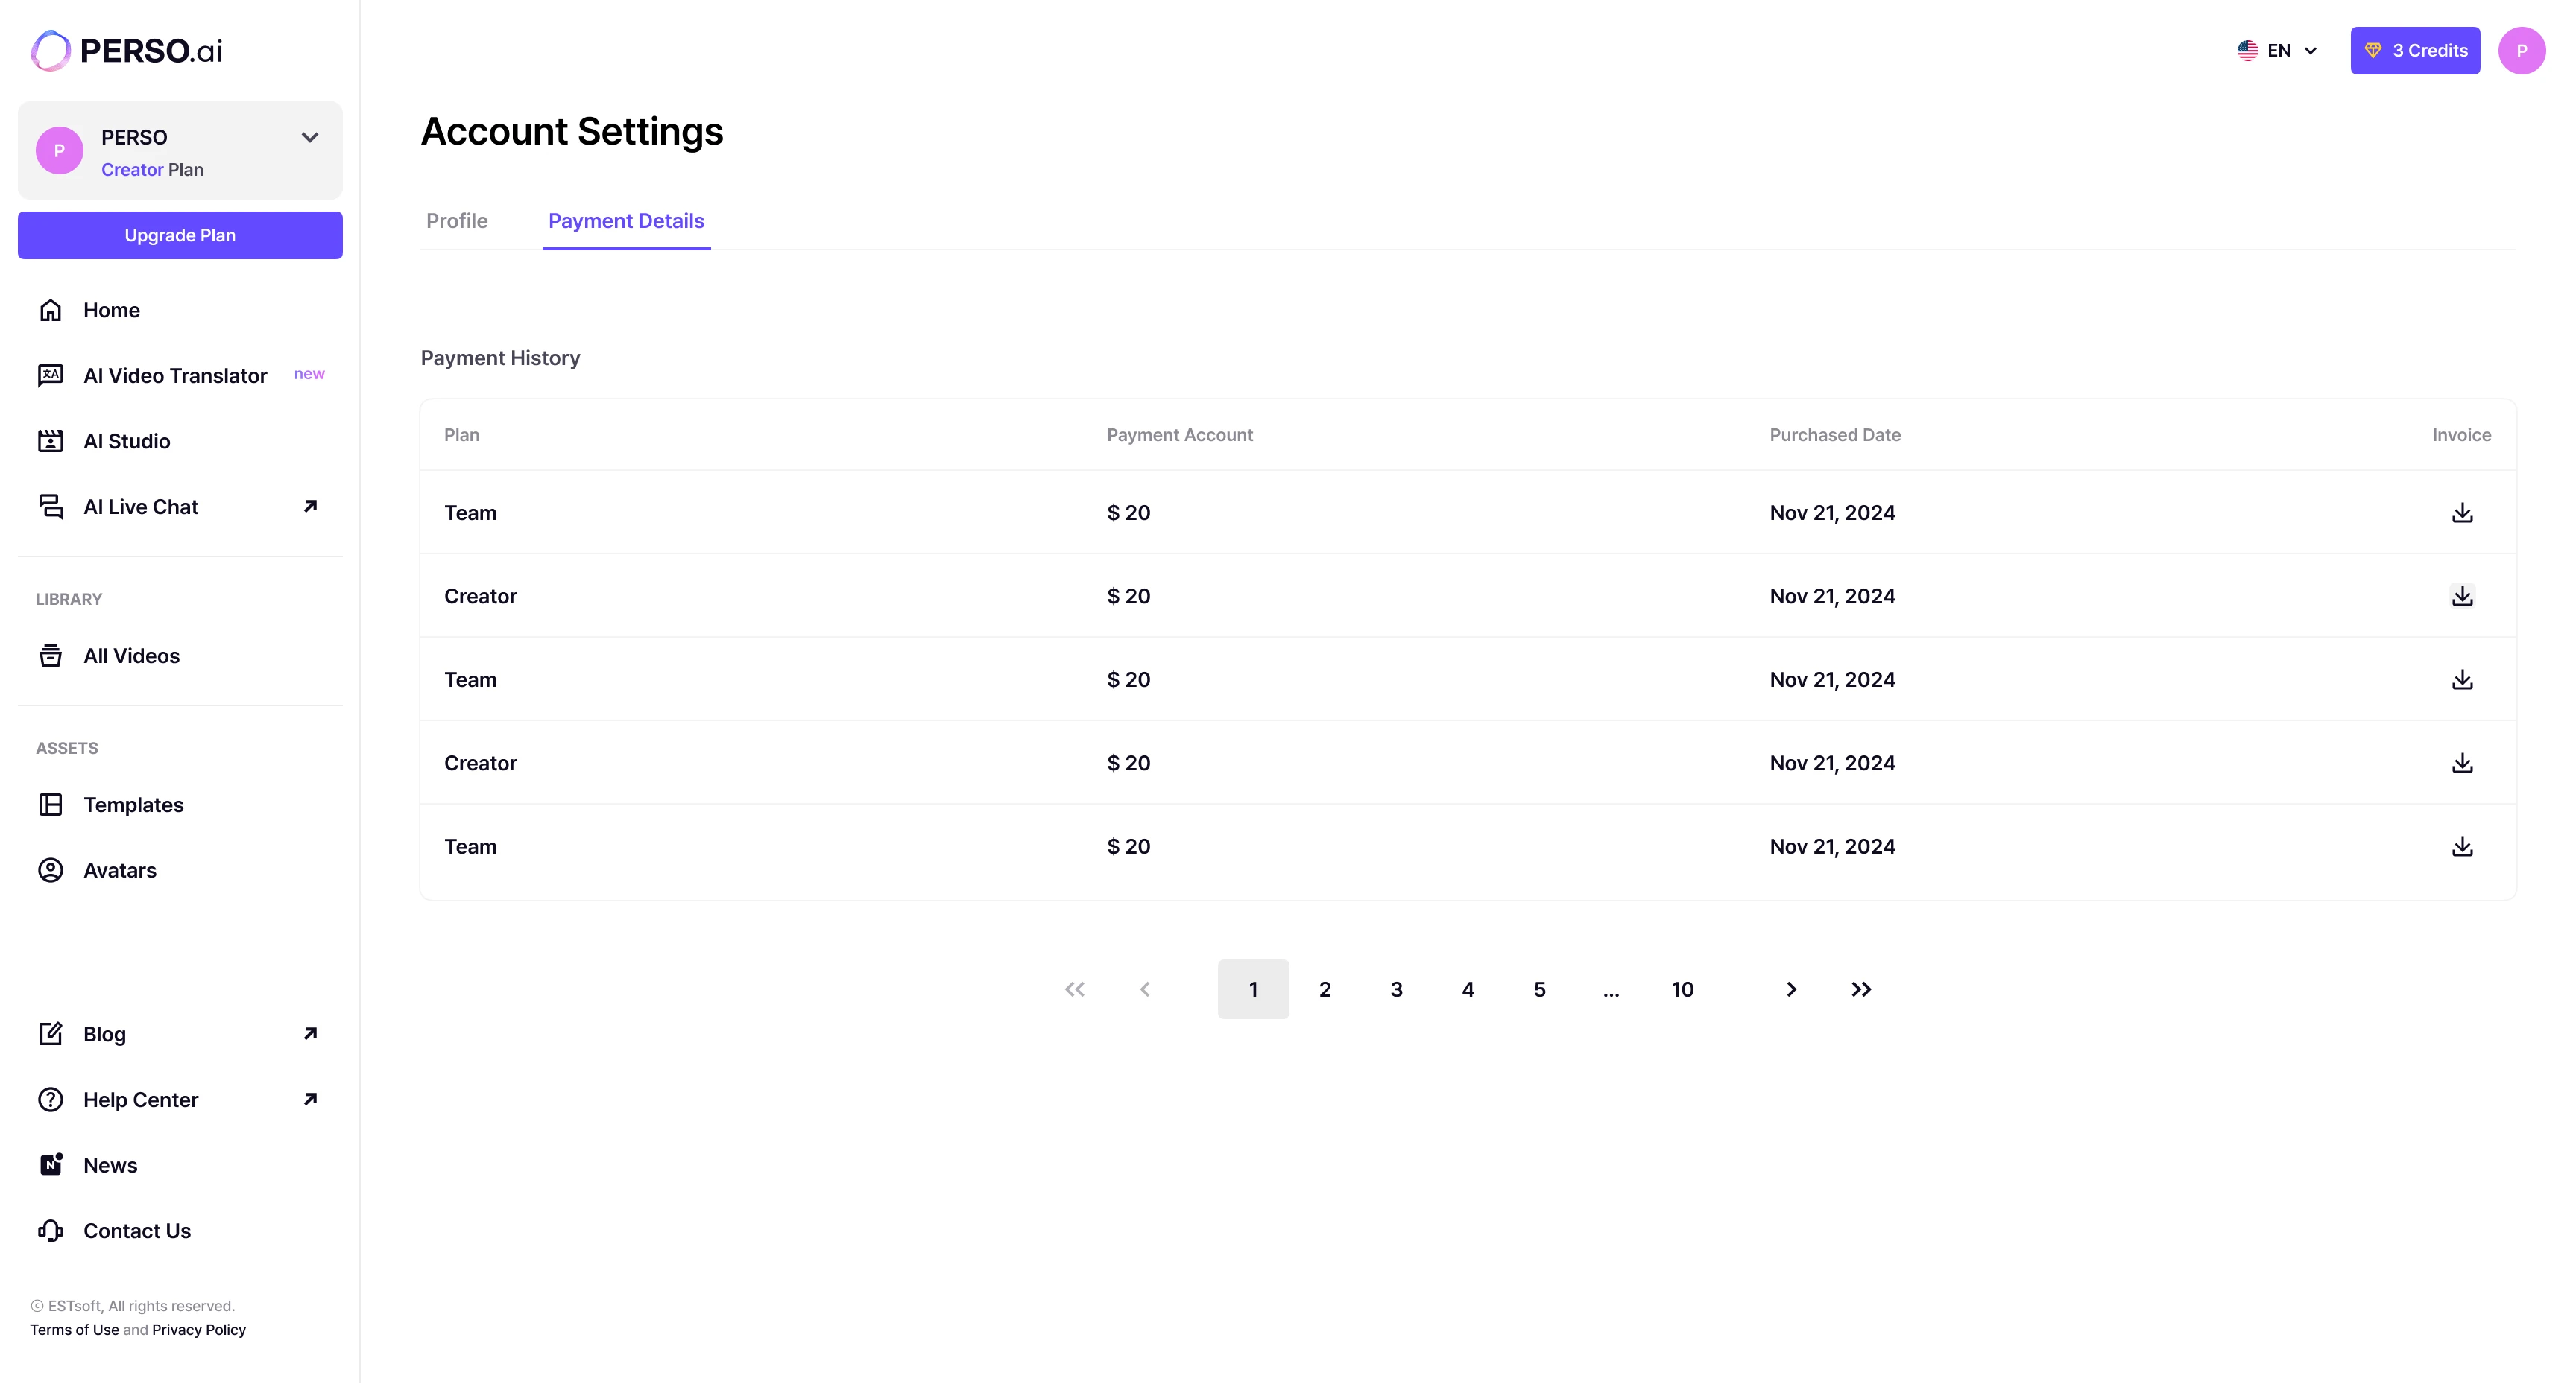Image resolution: width=2576 pixels, height=1399 pixels.
Task: Click the 3 Credits button
Action: tap(2415, 51)
